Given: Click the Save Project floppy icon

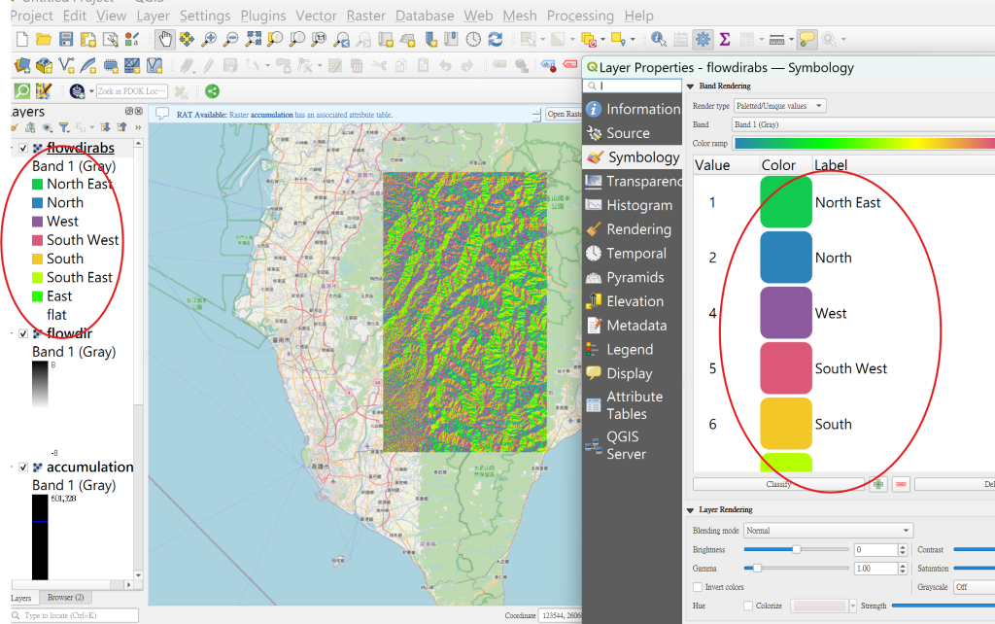Looking at the screenshot, I should click(66, 39).
